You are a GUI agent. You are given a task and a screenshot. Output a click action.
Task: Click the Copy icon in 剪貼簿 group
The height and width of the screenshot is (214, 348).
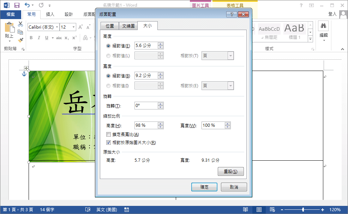(x=20, y=32)
